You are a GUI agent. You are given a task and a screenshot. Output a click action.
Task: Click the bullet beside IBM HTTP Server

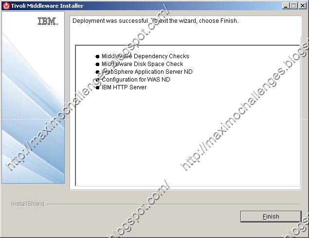[x=97, y=88]
